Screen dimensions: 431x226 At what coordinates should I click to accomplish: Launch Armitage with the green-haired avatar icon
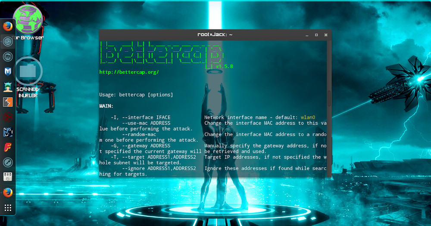pyautogui.click(x=8, y=87)
